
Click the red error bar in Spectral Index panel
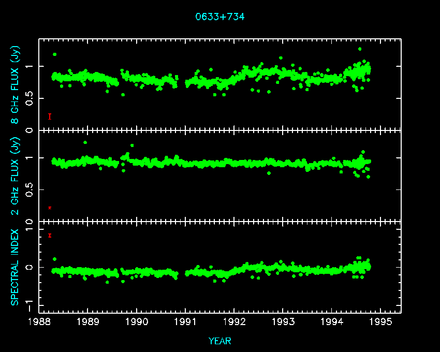[x=50, y=236]
